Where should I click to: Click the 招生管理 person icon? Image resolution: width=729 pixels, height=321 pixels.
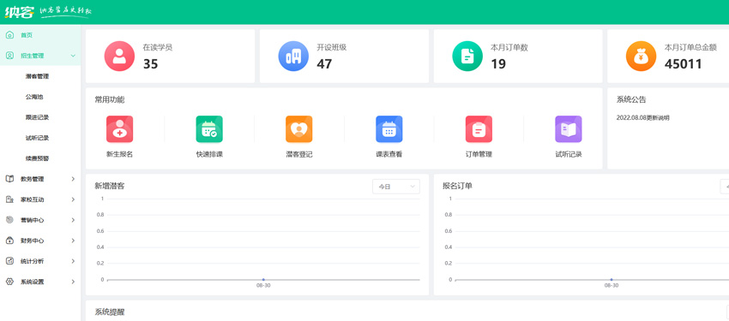coord(9,56)
